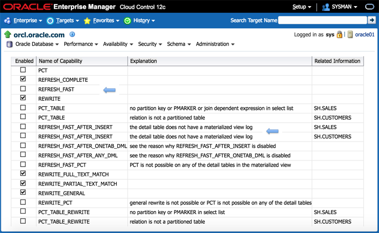
Task: Open the Schema menu
Action: click(x=179, y=44)
